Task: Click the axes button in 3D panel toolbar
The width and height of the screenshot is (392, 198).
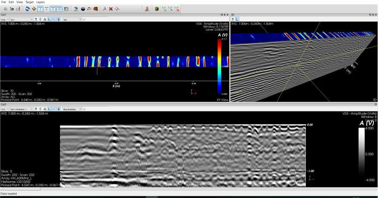Action: (237, 19)
